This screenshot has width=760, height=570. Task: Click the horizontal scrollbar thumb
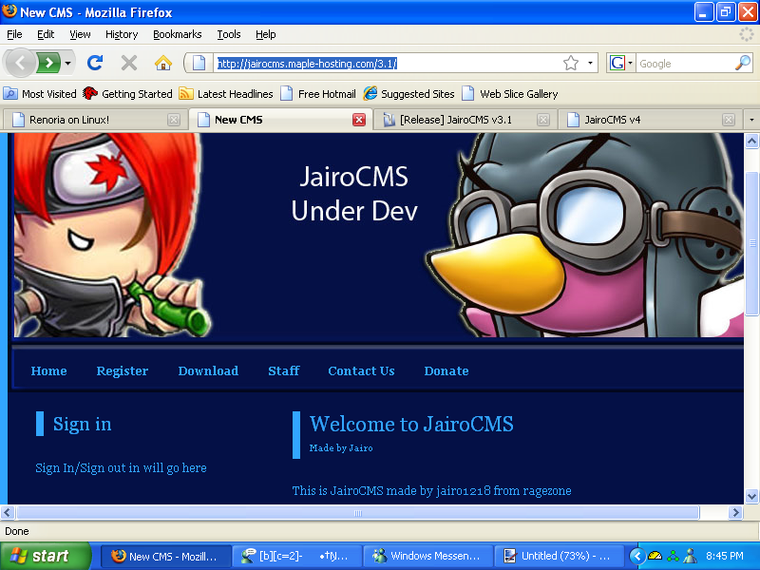click(358, 513)
